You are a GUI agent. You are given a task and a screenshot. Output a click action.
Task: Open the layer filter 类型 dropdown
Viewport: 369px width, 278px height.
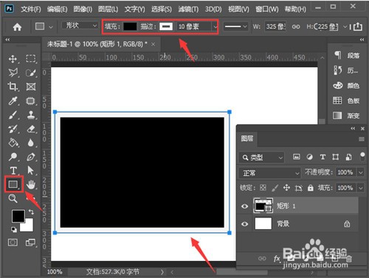coord(262,157)
